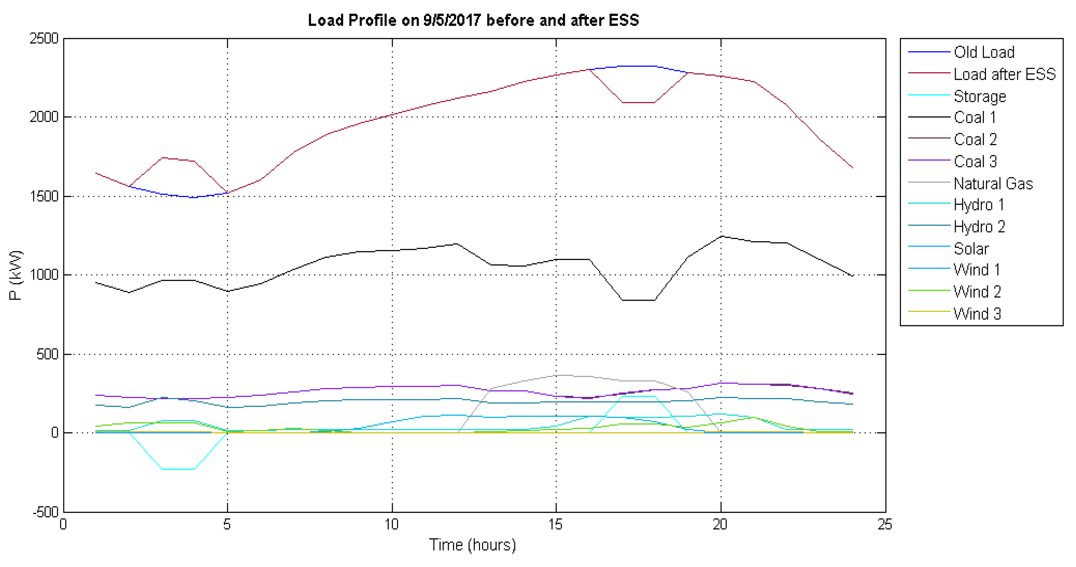Click the 15 x-axis tick label
The image size is (1076, 567).
(x=556, y=524)
